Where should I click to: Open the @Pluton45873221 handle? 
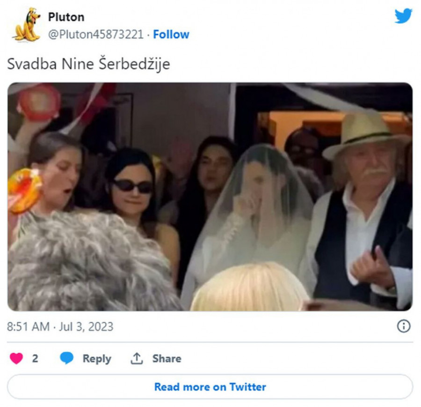click(x=96, y=34)
